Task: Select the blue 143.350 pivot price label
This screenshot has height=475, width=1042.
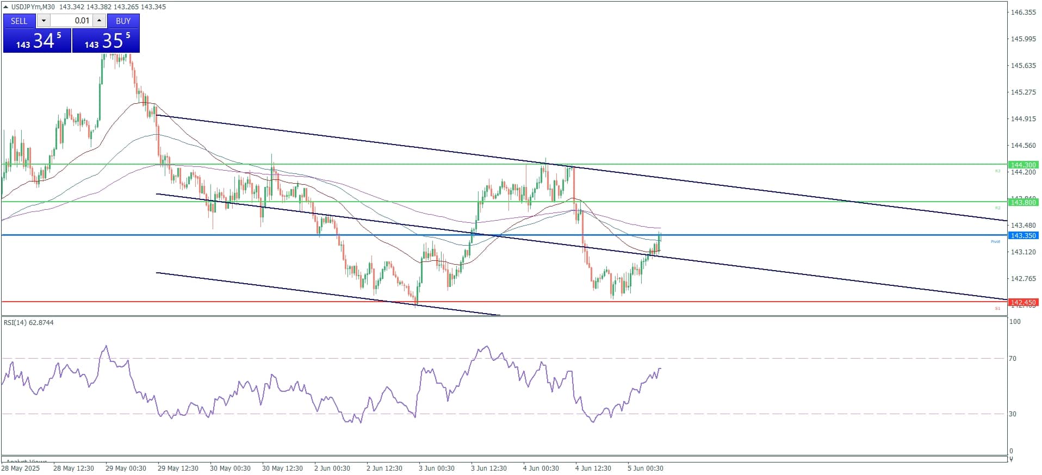Action: pos(1023,235)
